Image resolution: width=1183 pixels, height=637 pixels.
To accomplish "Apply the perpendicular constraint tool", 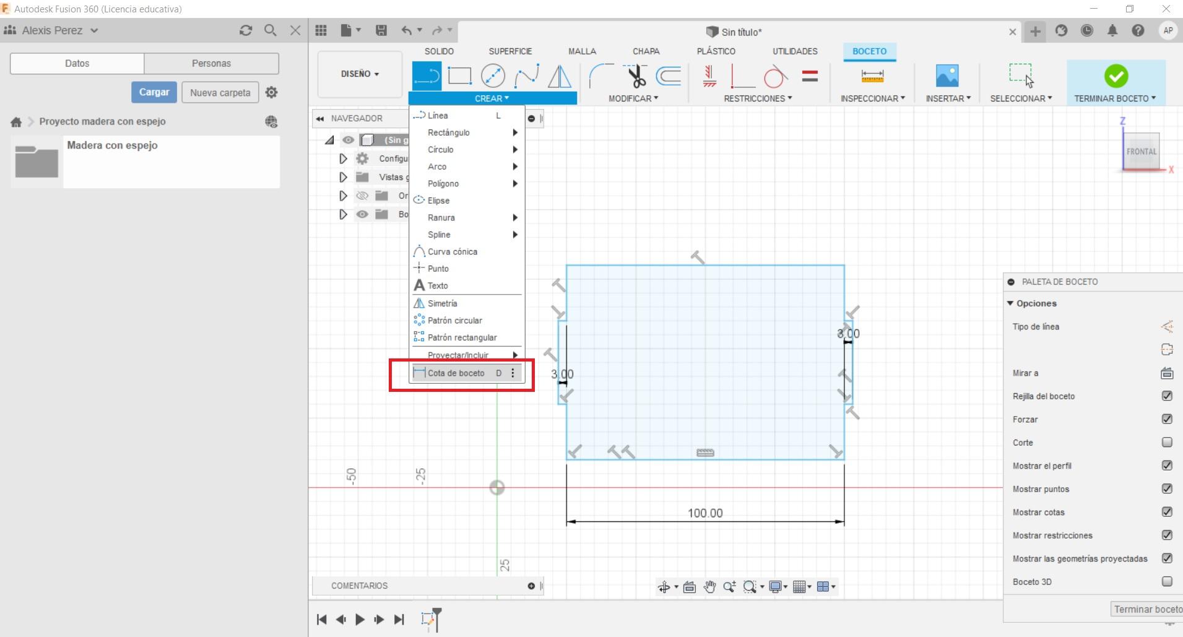I will click(742, 76).
